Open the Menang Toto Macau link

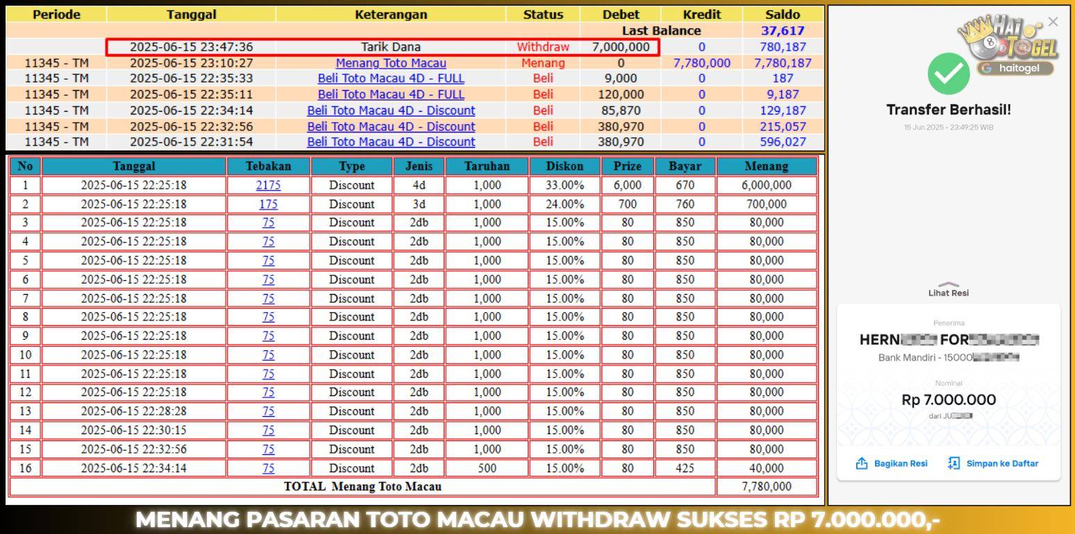[391, 62]
